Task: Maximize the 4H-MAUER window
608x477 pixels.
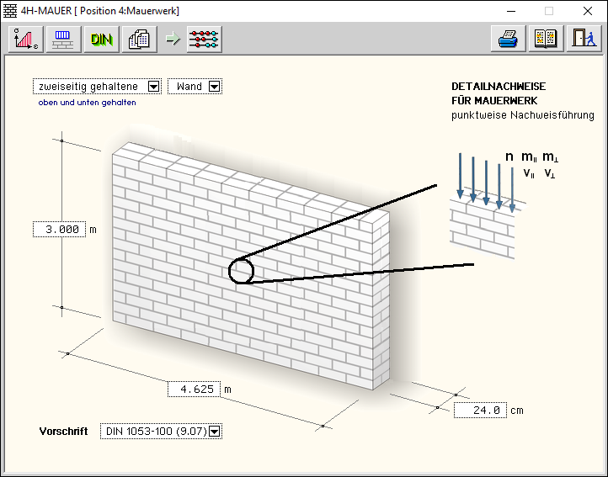Action: 549,11
